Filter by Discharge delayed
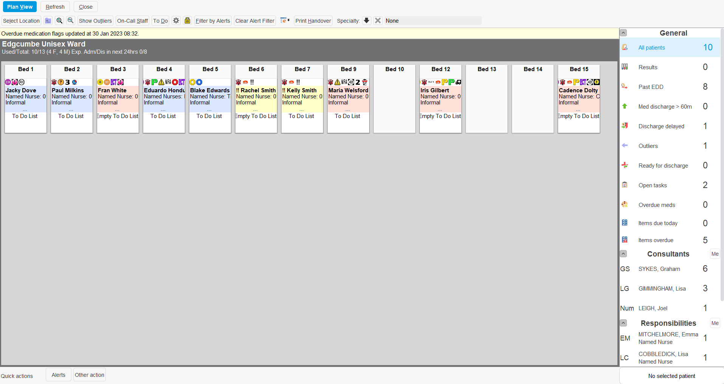 [x=670, y=126]
